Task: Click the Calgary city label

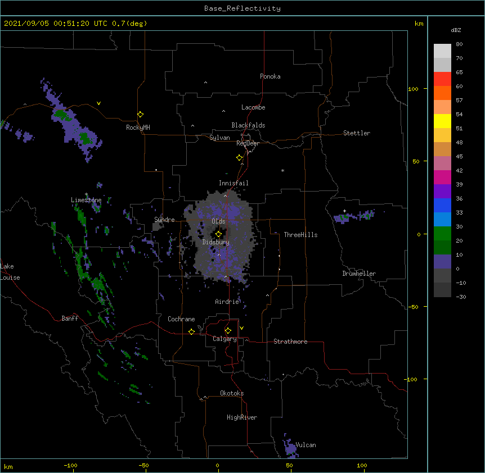Action: (224, 339)
